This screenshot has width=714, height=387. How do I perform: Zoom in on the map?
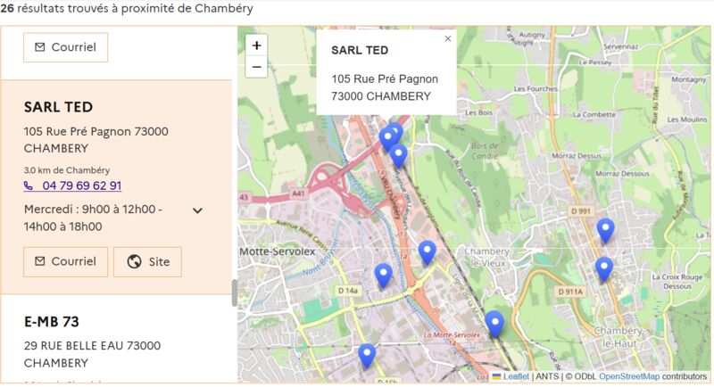[256, 45]
